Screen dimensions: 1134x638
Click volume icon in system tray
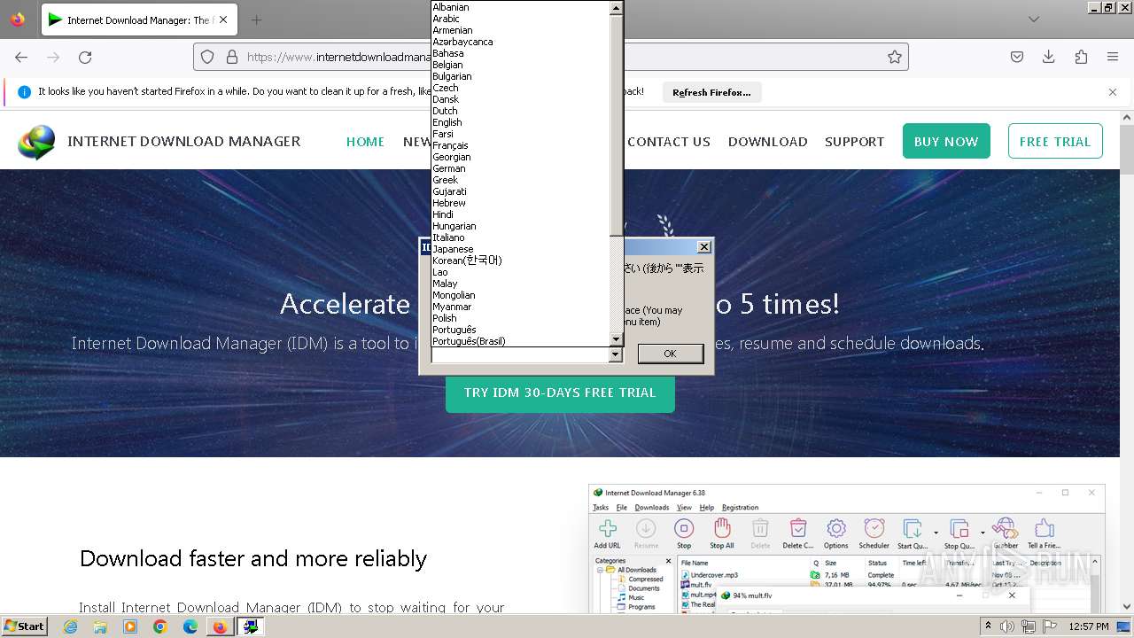click(1007, 626)
